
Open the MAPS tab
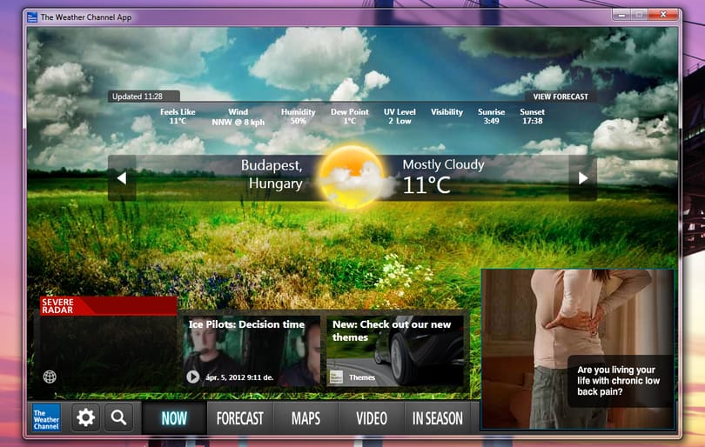click(x=305, y=418)
